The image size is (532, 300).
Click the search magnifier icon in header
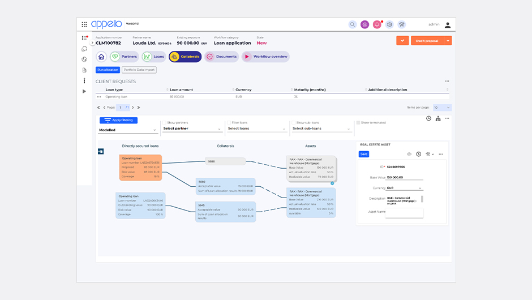coord(353,24)
